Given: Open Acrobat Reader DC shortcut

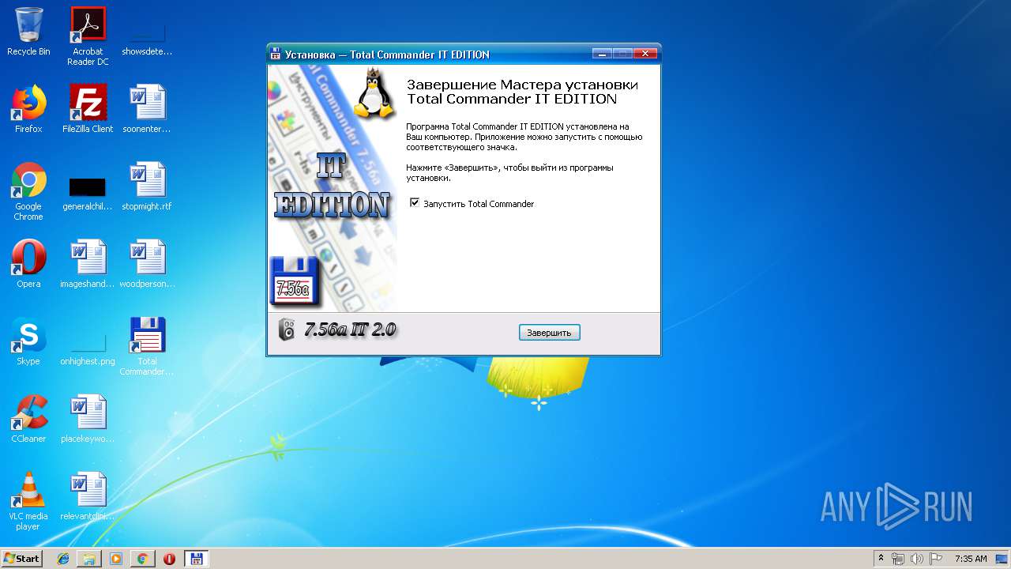Looking at the screenshot, I should coord(88,36).
